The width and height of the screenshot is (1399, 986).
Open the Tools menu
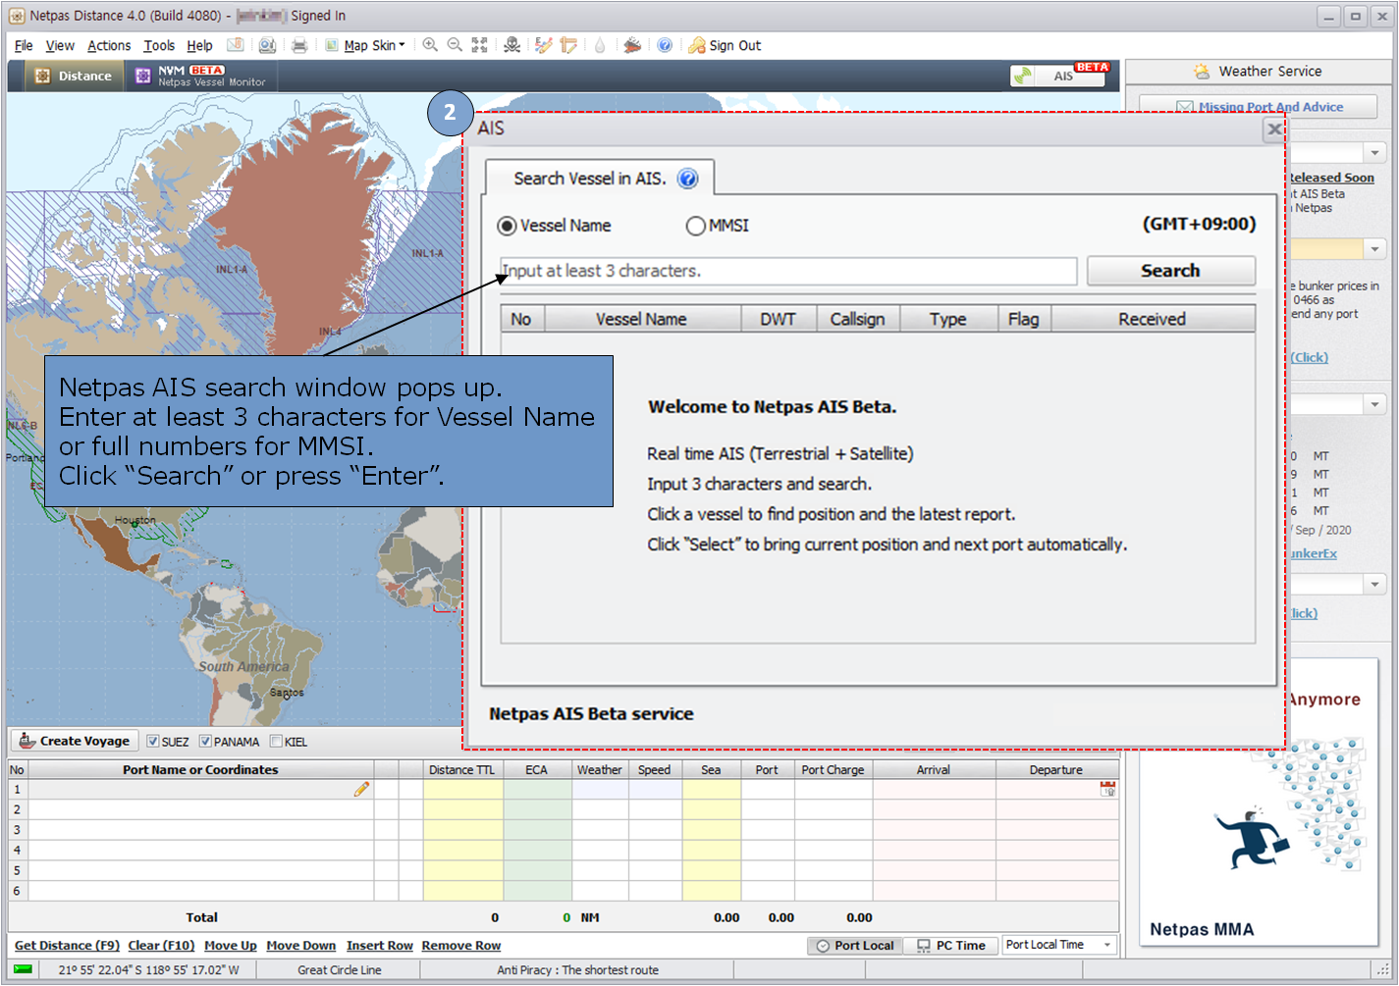[159, 45]
